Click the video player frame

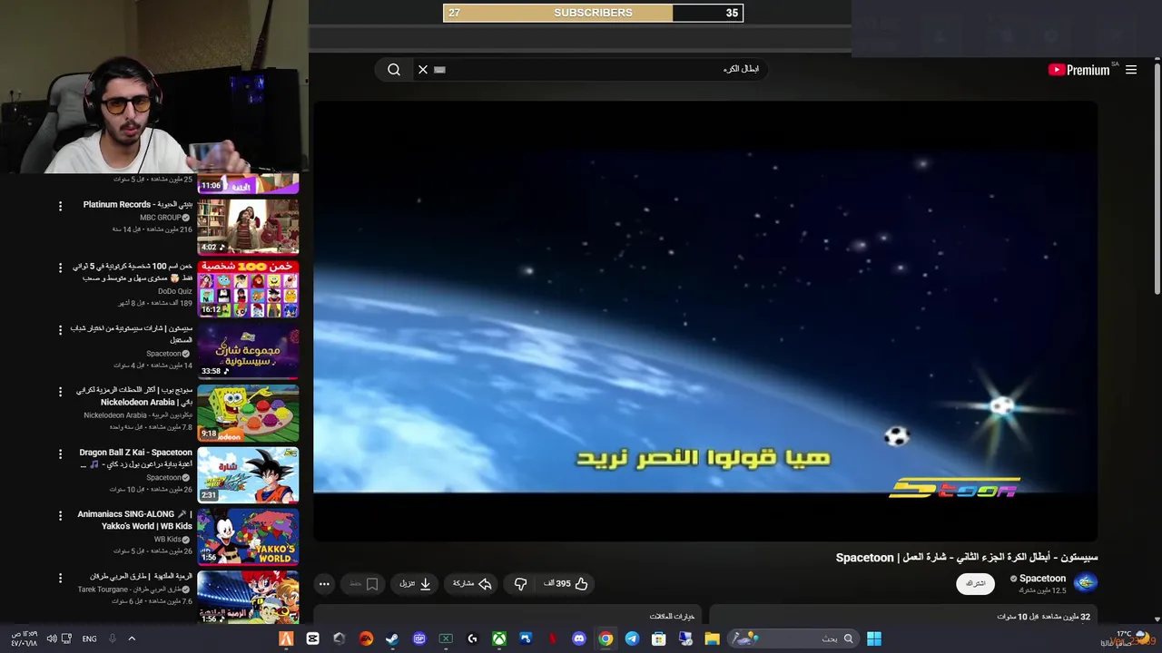pyautogui.click(x=705, y=322)
